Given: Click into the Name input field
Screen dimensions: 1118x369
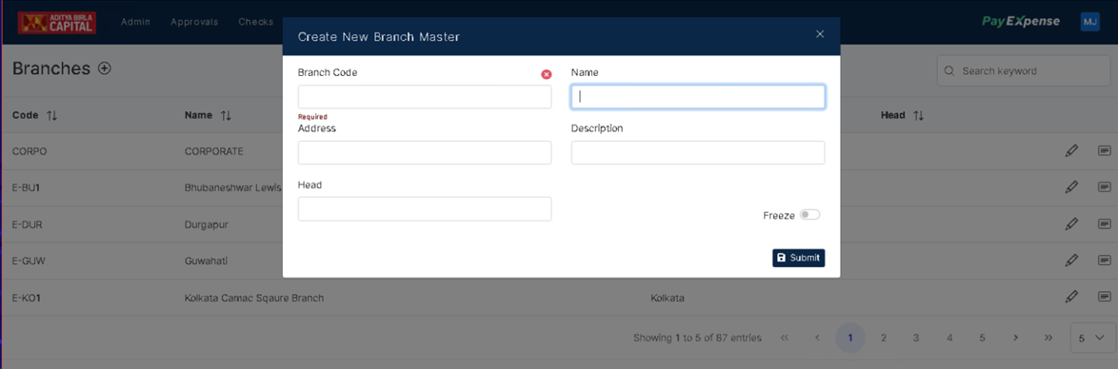Looking at the screenshot, I should point(698,97).
